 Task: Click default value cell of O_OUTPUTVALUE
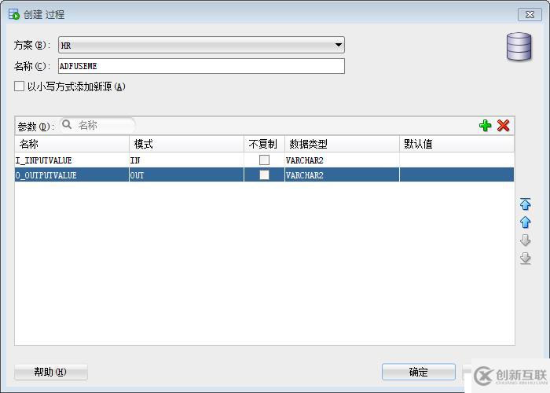coord(456,174)
